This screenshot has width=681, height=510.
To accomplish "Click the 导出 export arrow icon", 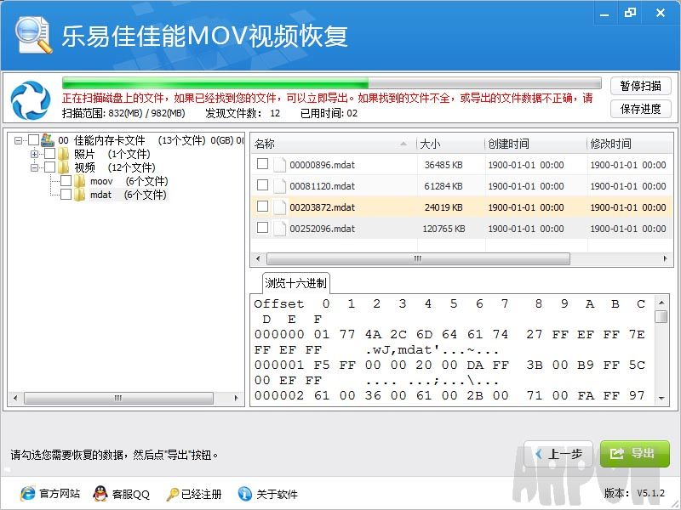I will (619, 455).
